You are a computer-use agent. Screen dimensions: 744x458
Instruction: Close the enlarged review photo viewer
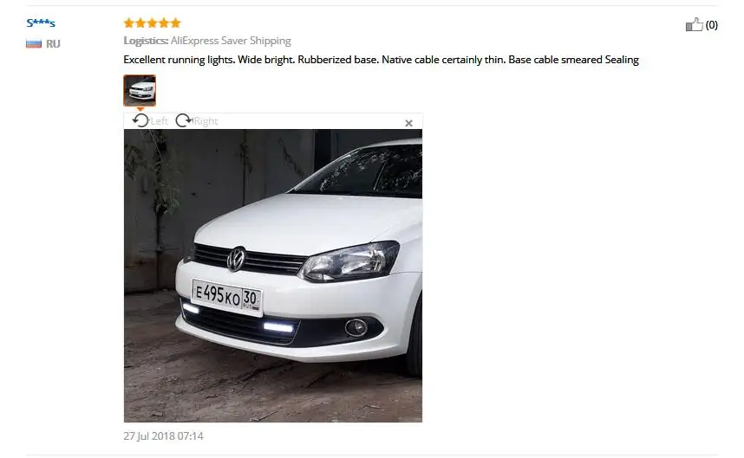click(408, 123)
